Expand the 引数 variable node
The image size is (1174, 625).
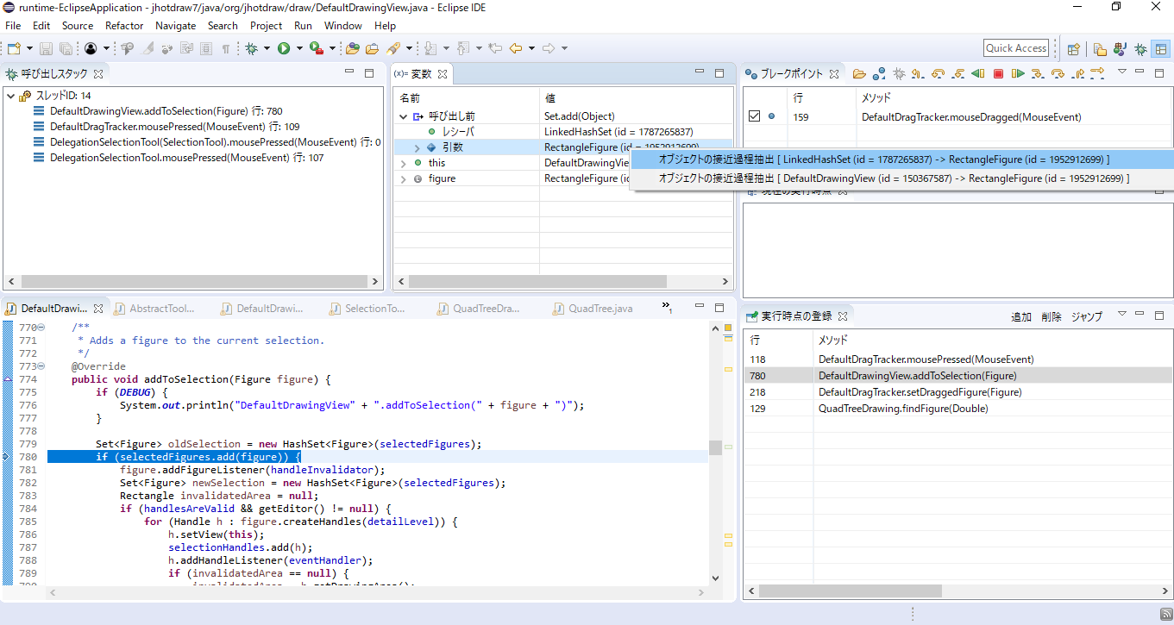[x=417, y=147]
